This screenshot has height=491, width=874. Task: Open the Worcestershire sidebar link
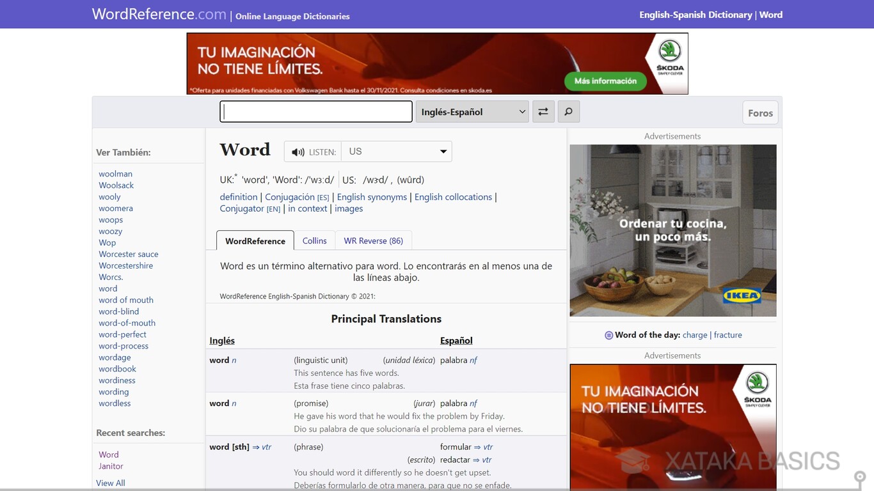point(125,265)
